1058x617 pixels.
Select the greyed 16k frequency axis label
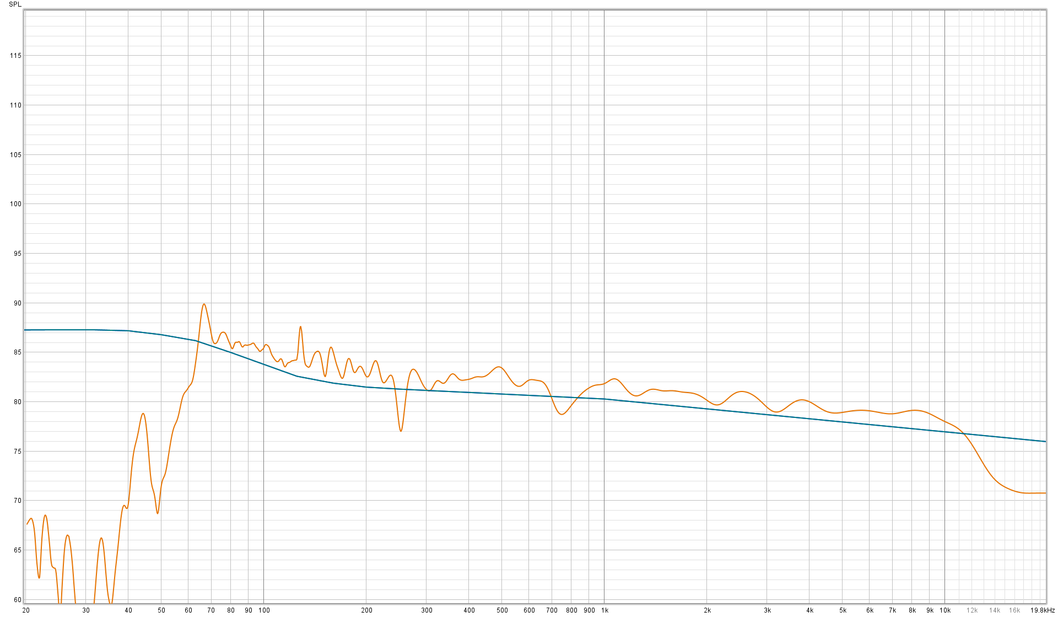coord(1014,610)
